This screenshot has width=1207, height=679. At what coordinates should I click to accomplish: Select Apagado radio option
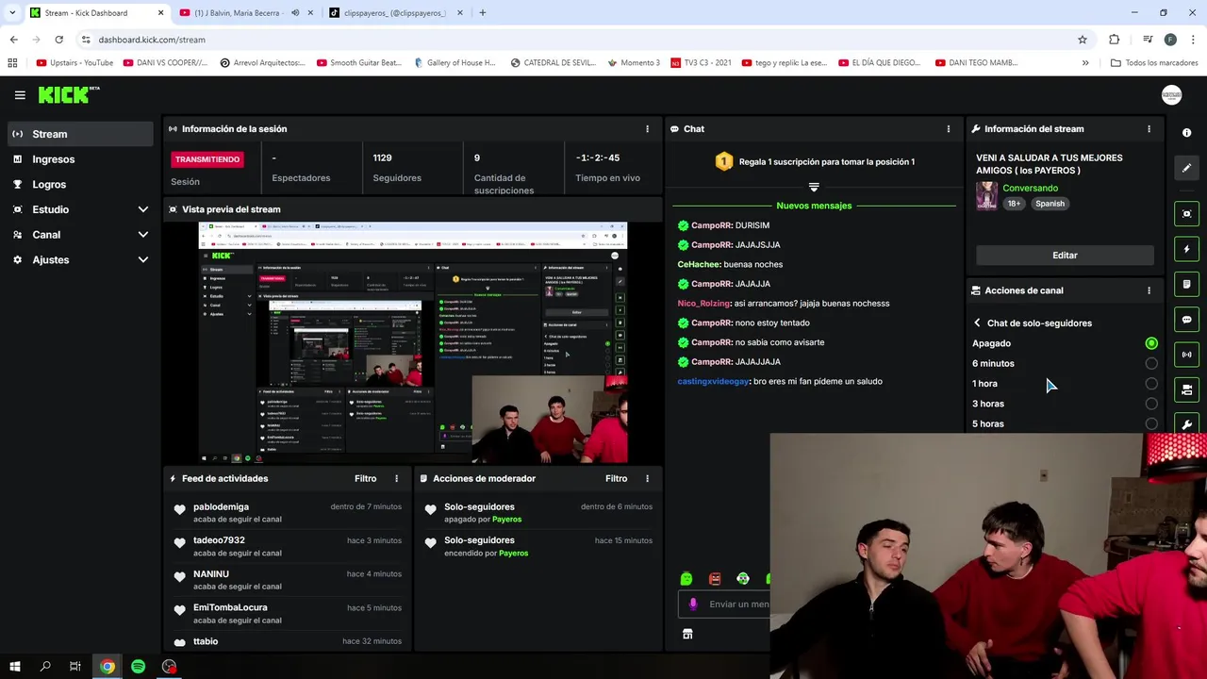tap(1151, 343)
